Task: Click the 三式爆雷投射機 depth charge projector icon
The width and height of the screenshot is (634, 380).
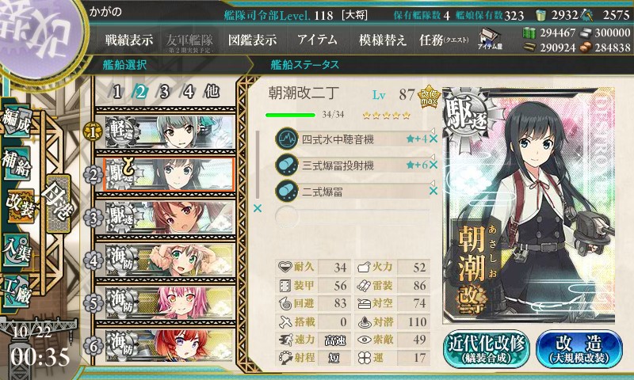Action: pyautogui.click(x=286, y=165)
